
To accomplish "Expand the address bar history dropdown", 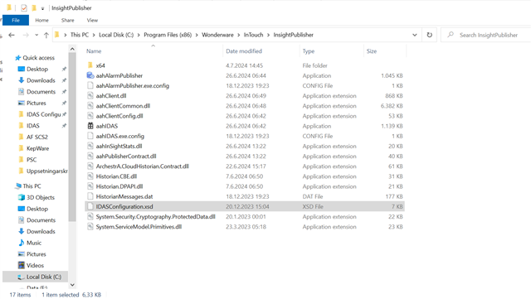I will [415, 35].
